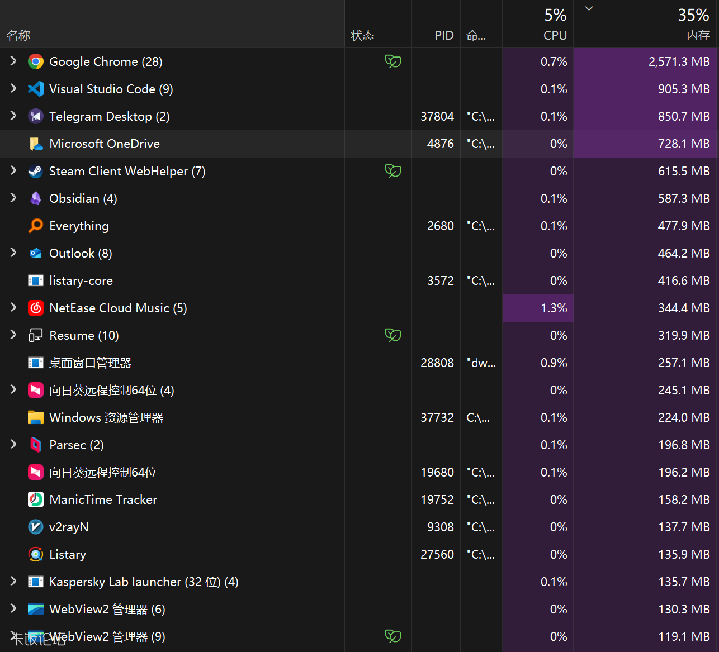The width and height of the screenshot is (719, 652).
Task: Click efficiency mode leaf on Google Chrome row
Action: click(x=393, y=61)
